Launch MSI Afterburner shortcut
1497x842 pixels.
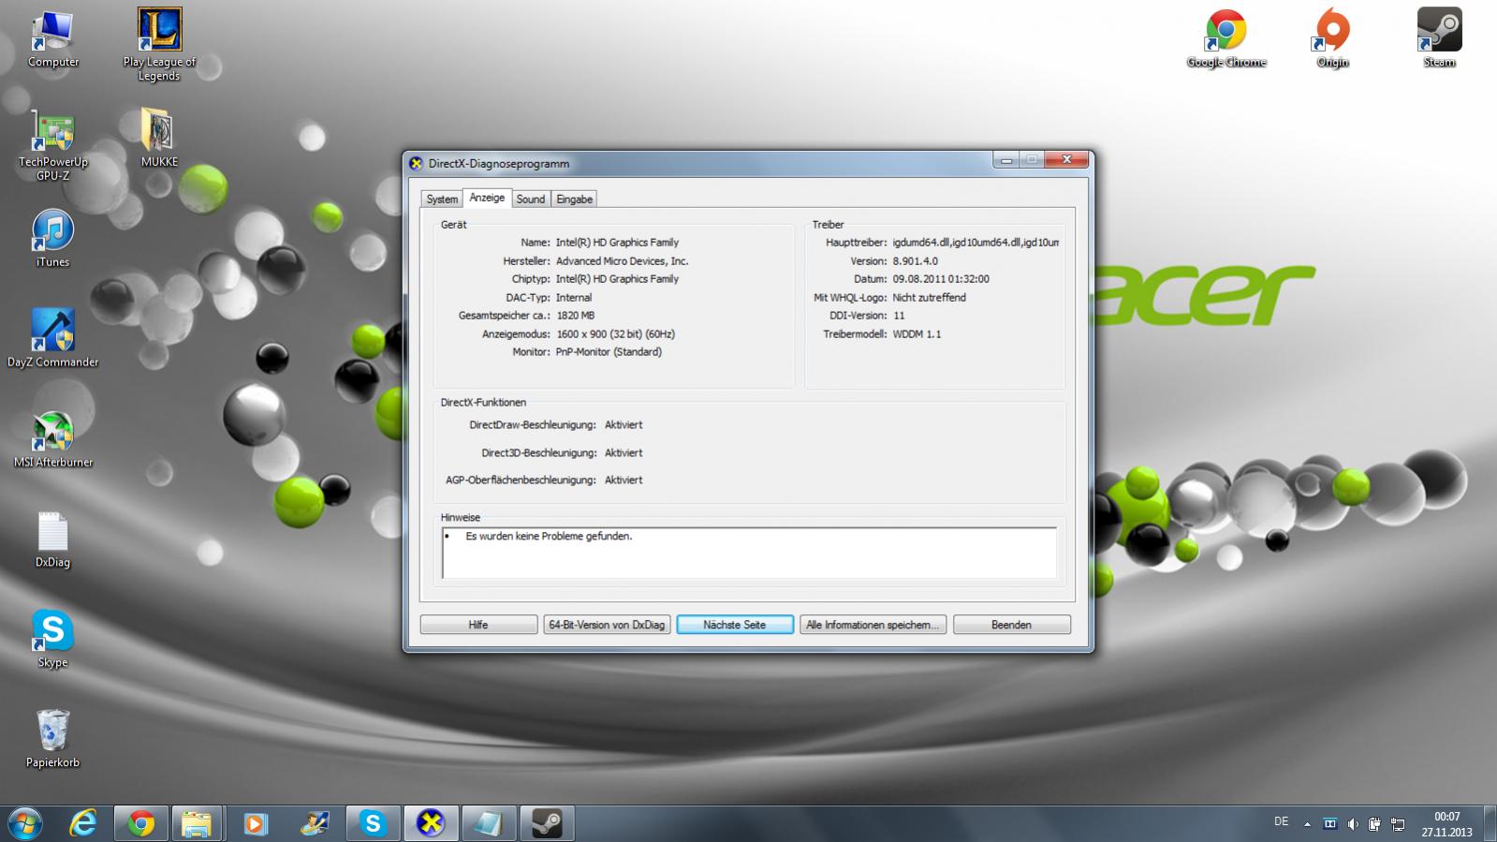click(x=52, y=438)
